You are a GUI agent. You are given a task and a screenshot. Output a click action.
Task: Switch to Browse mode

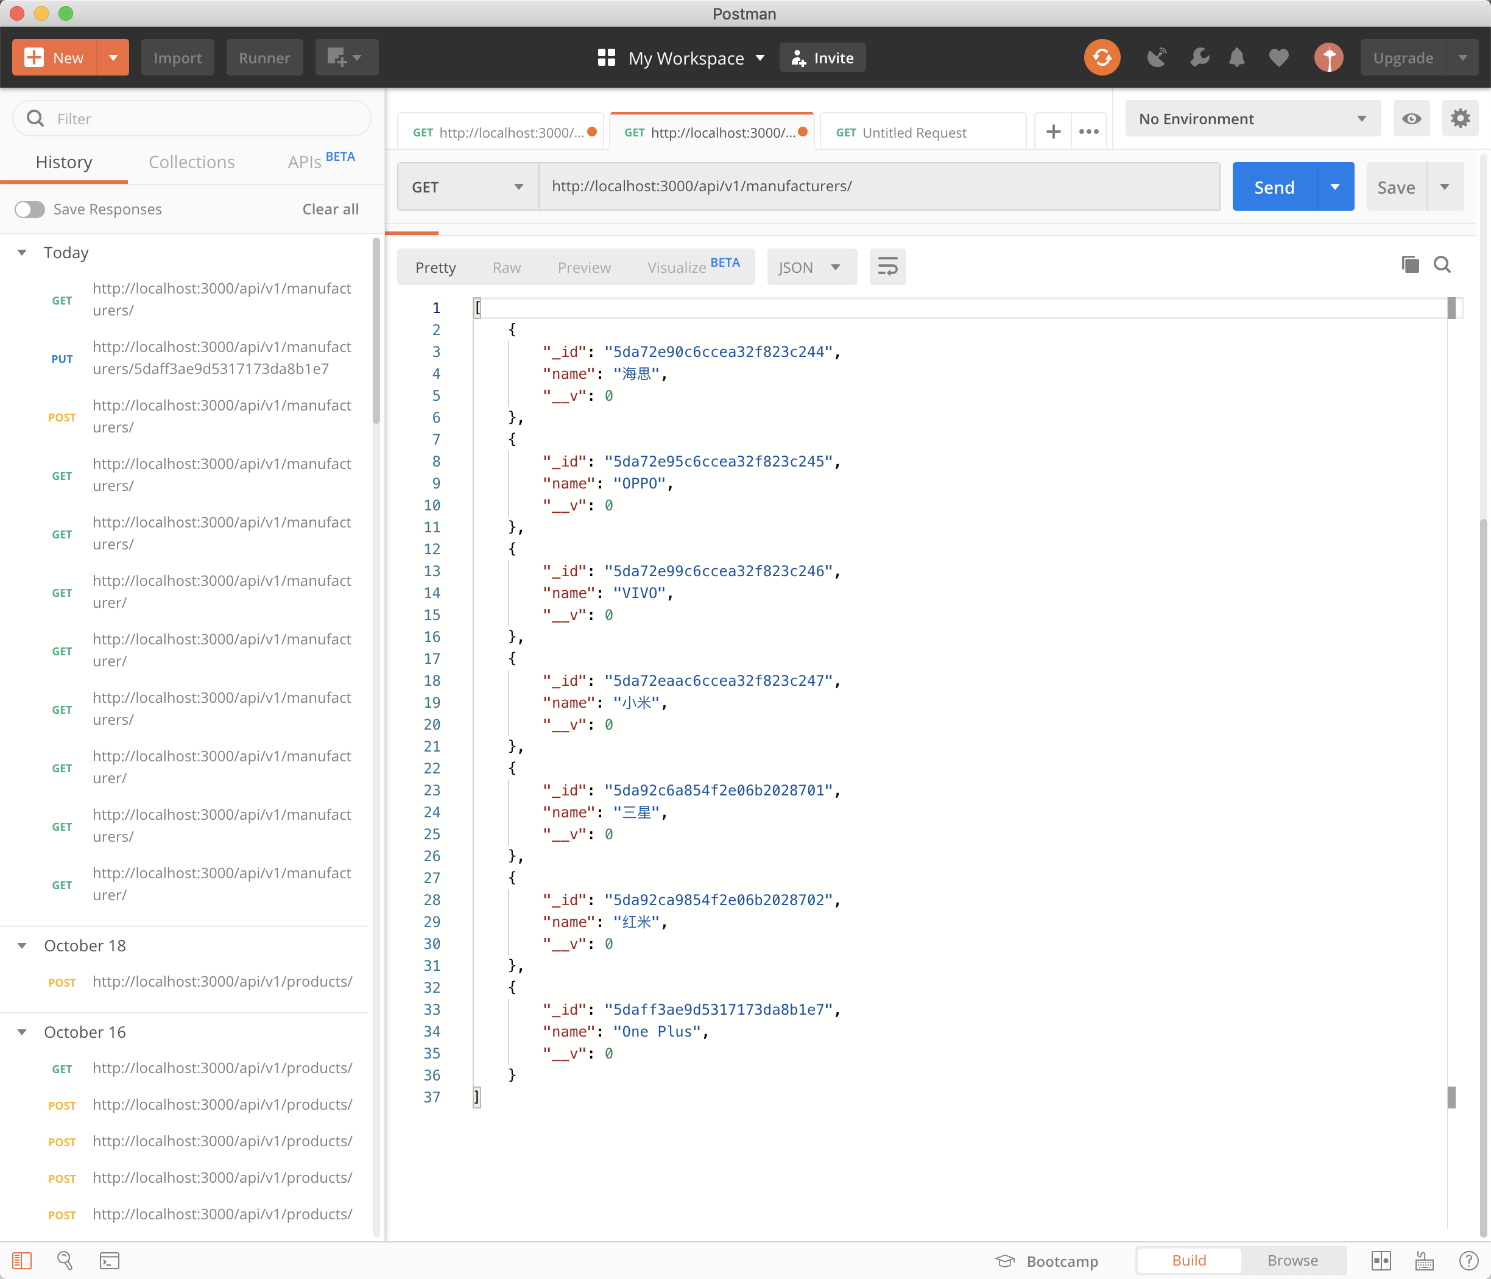(1292, 1261)
